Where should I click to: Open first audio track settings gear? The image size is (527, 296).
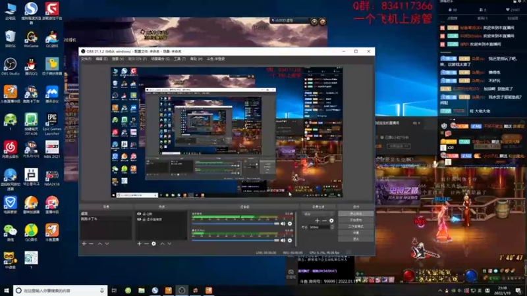coord(290,224)
